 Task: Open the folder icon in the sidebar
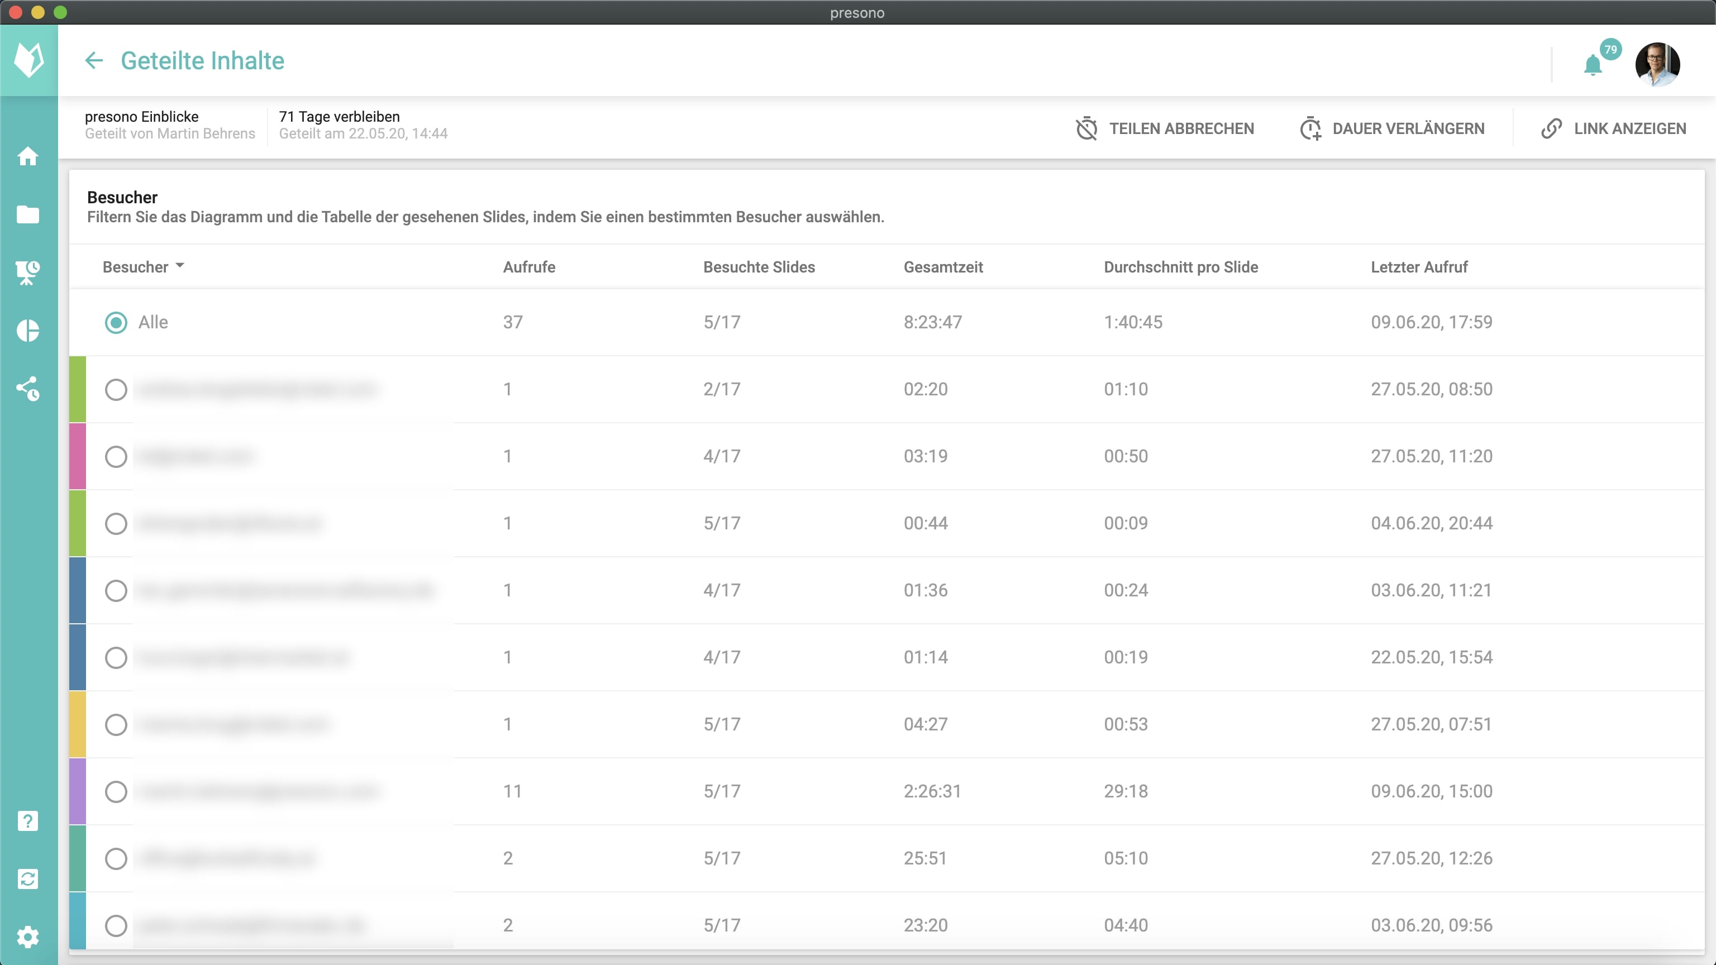28,214
